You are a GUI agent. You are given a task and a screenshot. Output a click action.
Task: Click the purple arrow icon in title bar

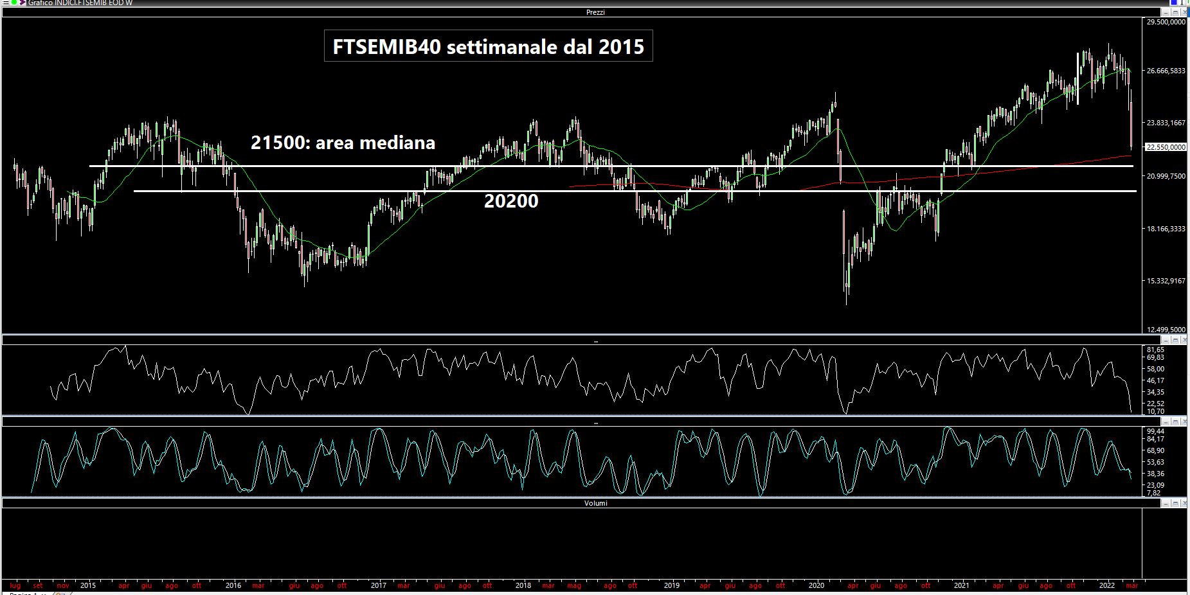(x=23, y=3)
